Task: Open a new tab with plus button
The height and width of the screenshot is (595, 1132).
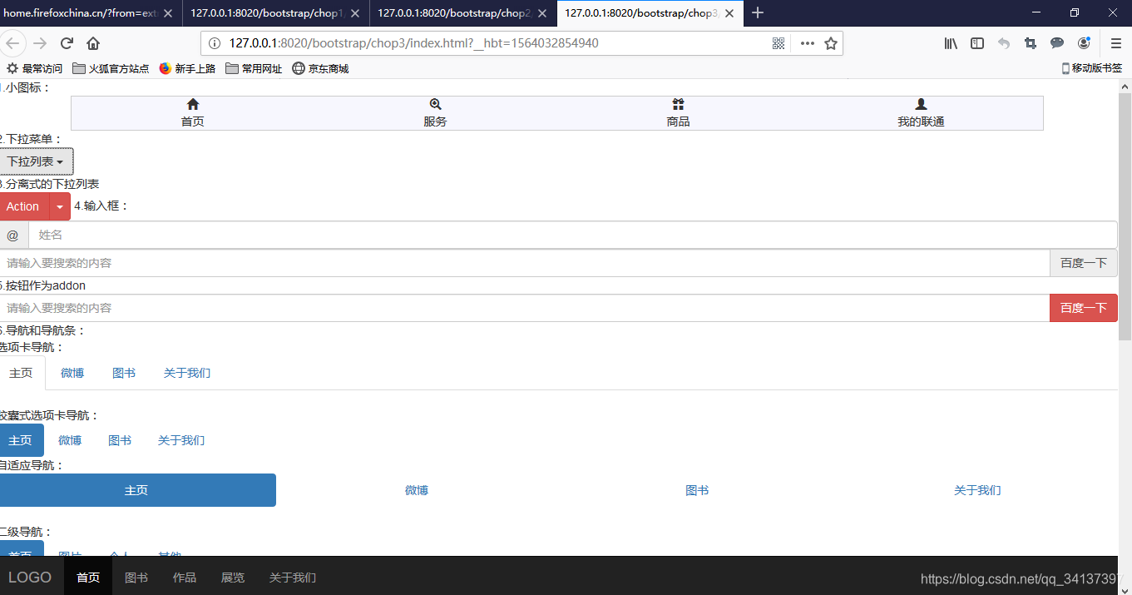Action: (x=757, y=13)
